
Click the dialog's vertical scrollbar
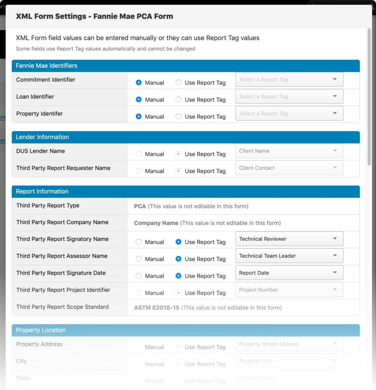tap(369, 97)
